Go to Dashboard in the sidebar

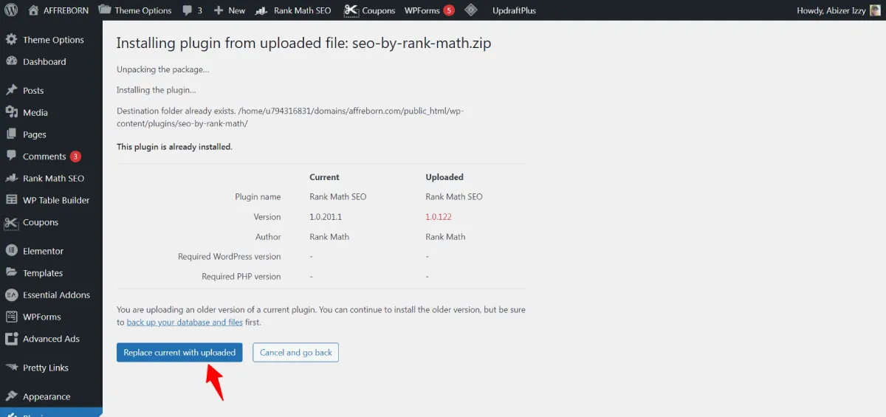click(44, 62)
